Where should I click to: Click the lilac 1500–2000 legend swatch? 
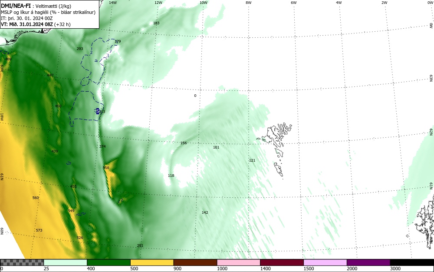click(x=325, y=262)
